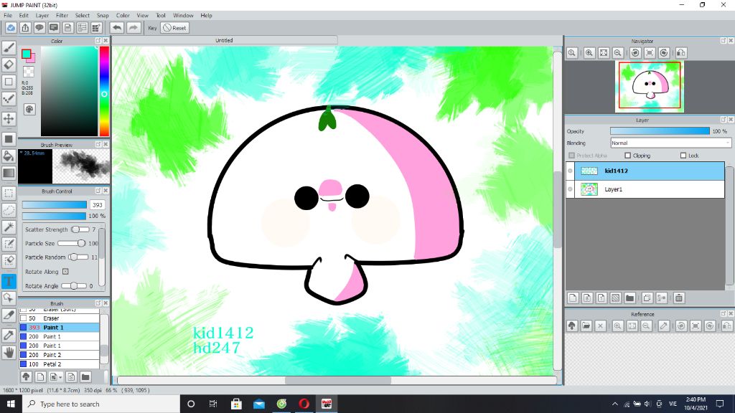Select the Text tool
Viewport: 735px width, 413px height.
pos(9,281)
